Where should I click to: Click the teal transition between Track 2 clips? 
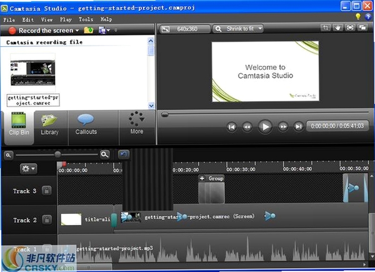click(x=114, y=220)
